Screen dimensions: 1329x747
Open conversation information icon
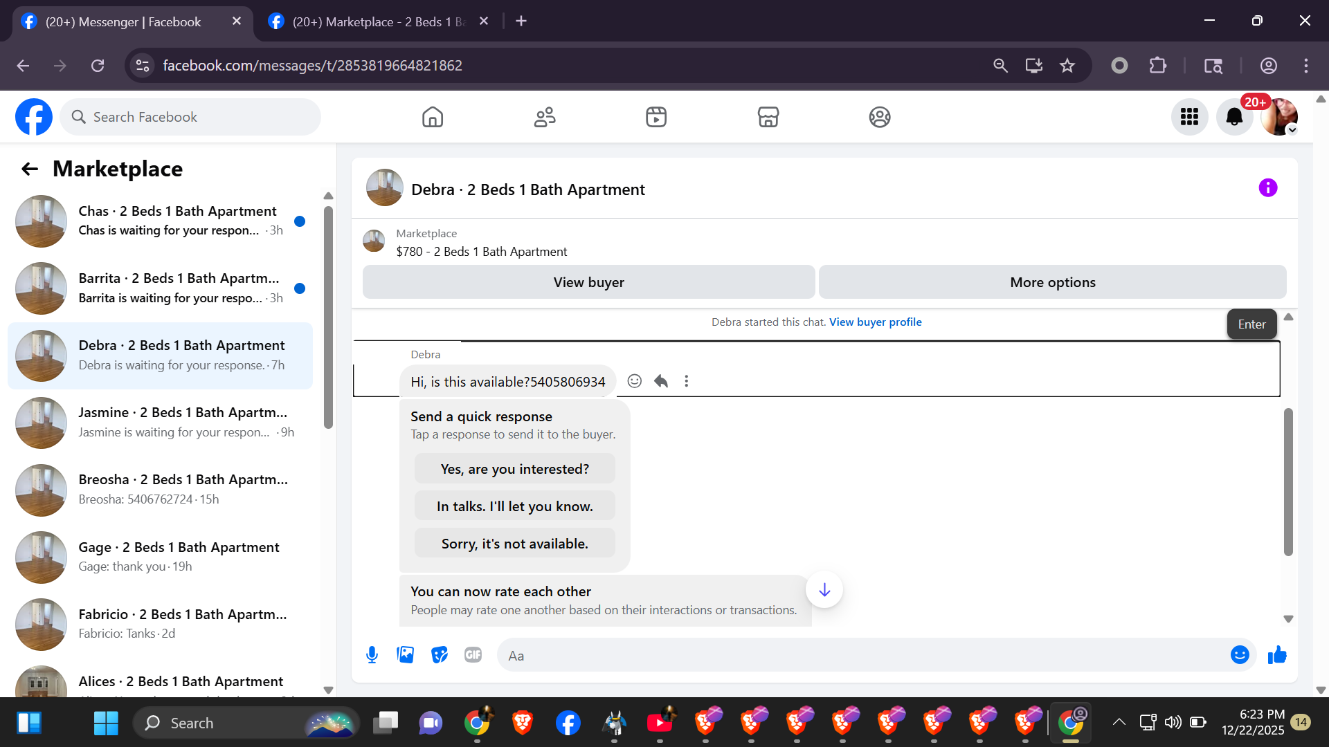pos(1267,188)
